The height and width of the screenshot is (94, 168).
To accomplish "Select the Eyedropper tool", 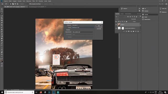I will [x=2, y=23].
